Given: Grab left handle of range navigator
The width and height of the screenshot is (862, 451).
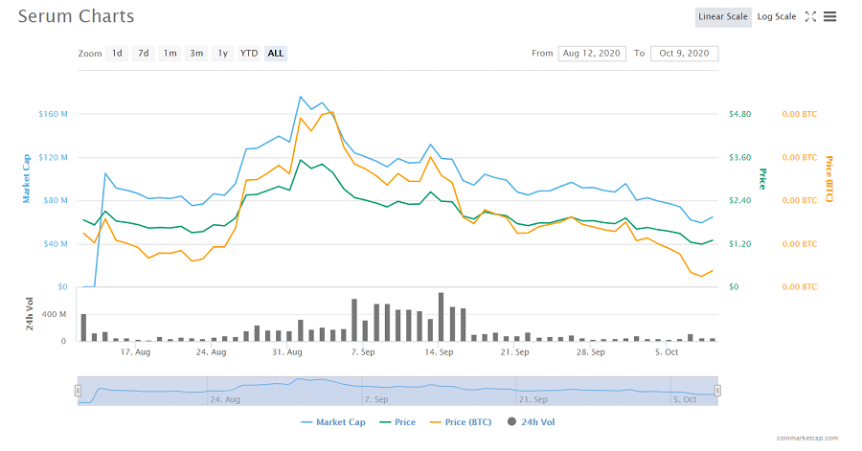Looking at the screenshot, I should (78, 390).
